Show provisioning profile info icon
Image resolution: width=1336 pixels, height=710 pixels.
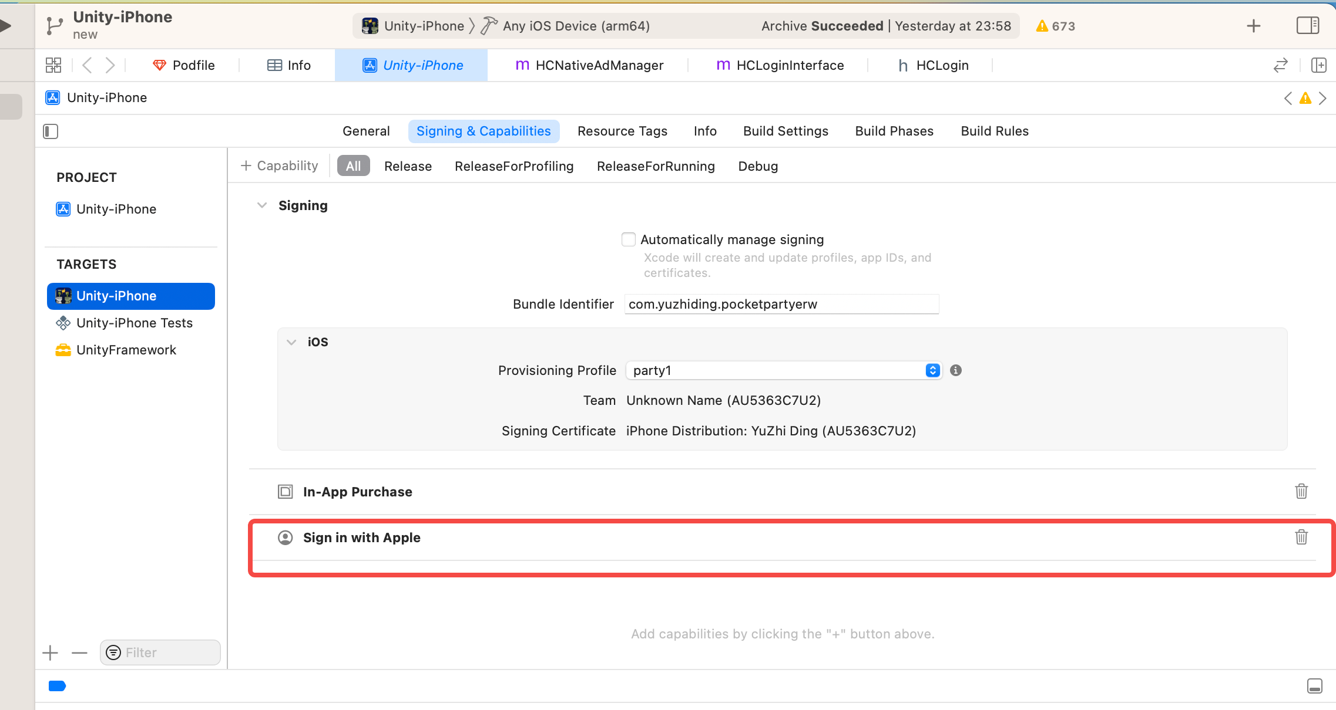click(956, 370)
